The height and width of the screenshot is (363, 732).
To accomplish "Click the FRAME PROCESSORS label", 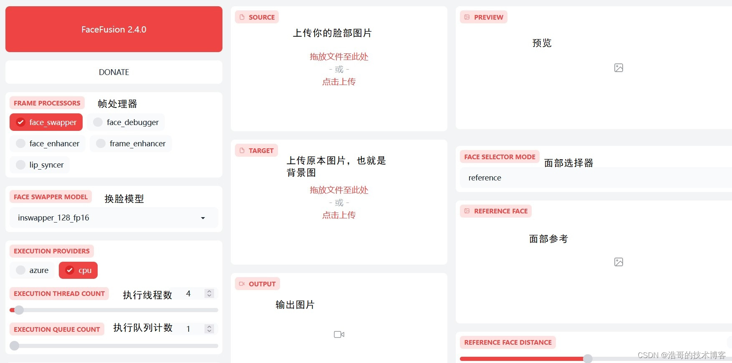I will click(47, 103).
